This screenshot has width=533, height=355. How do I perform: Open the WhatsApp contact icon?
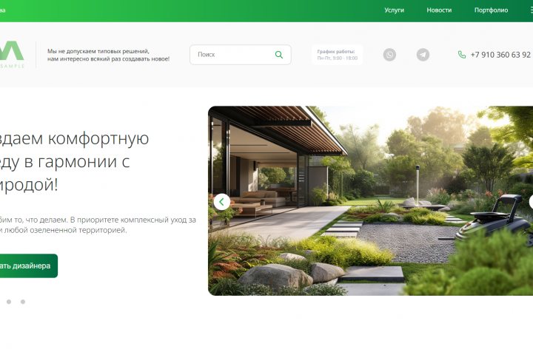[x=389, y=55]
